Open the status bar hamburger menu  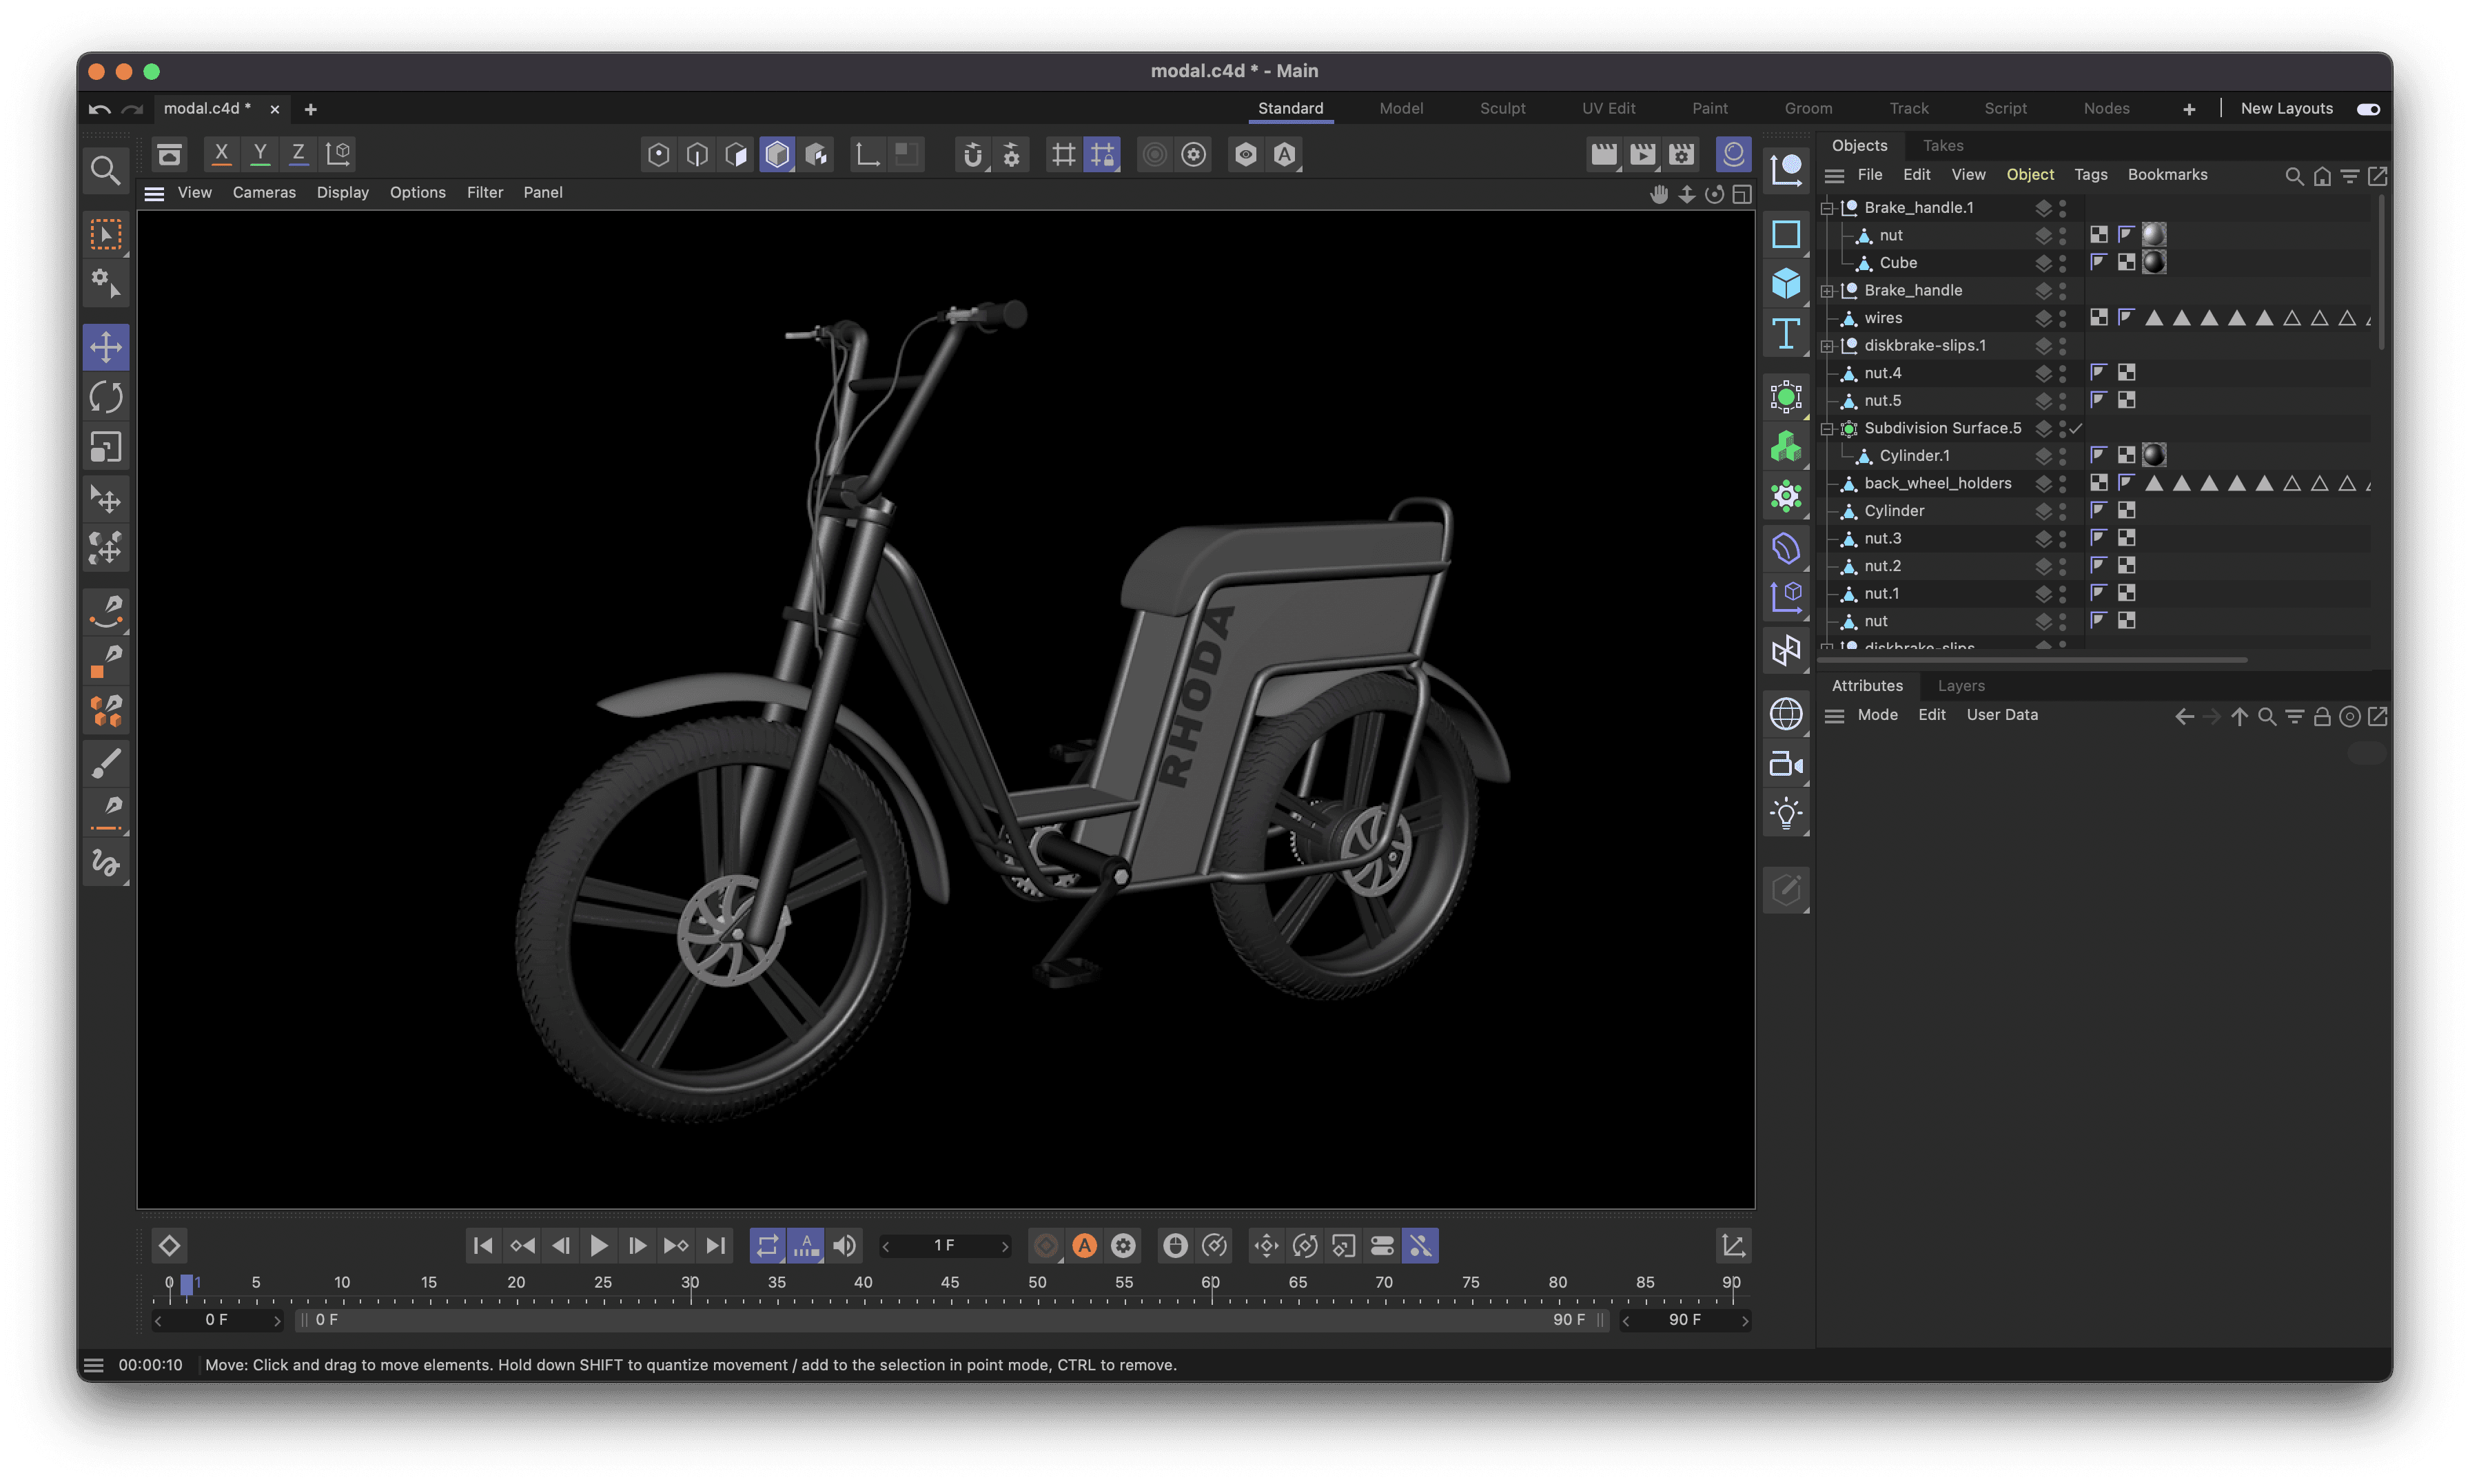(93, 1365)
